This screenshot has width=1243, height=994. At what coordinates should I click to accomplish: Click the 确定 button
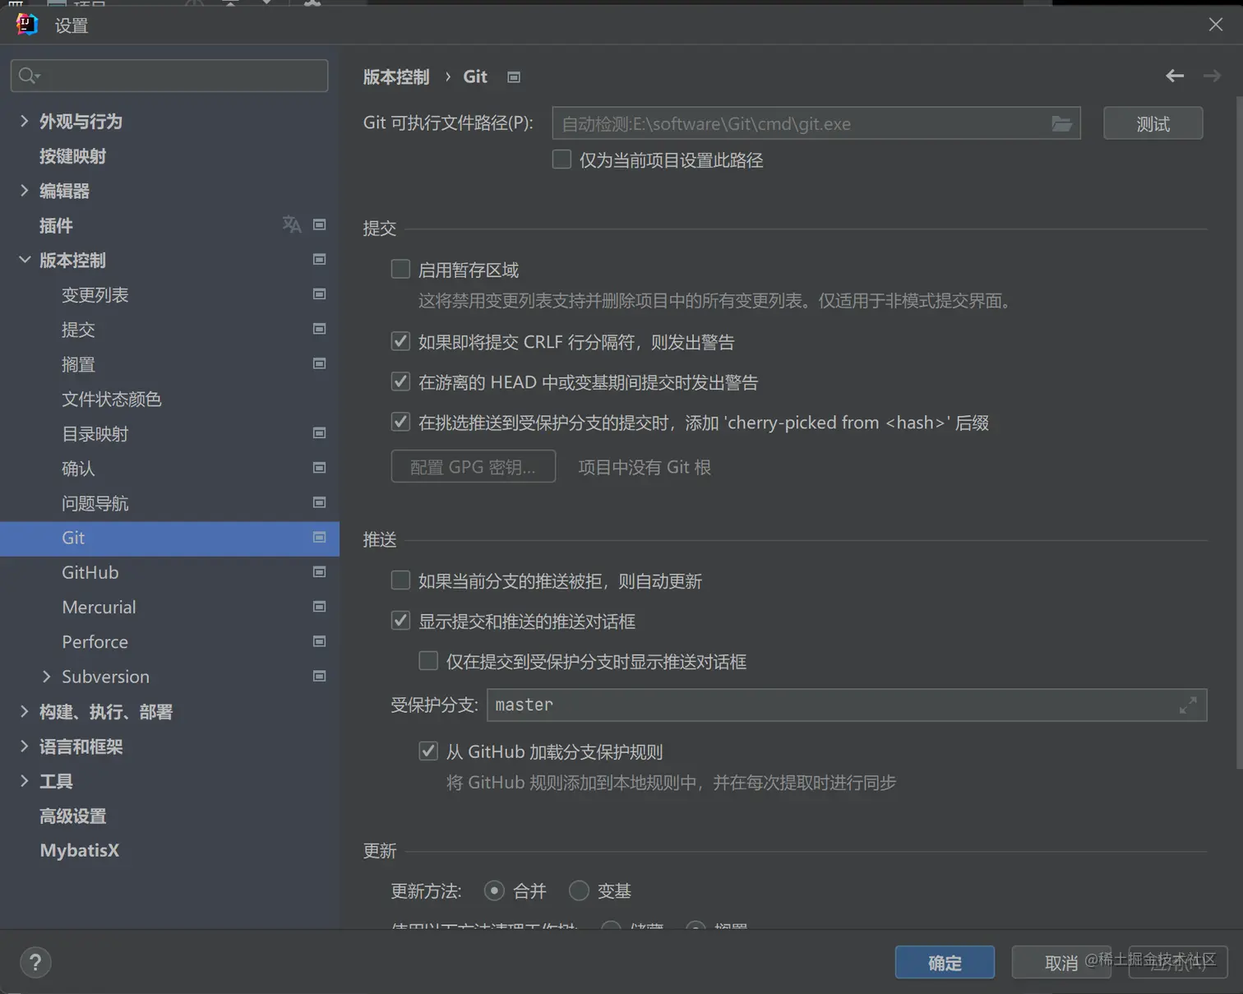coord(945,962)
